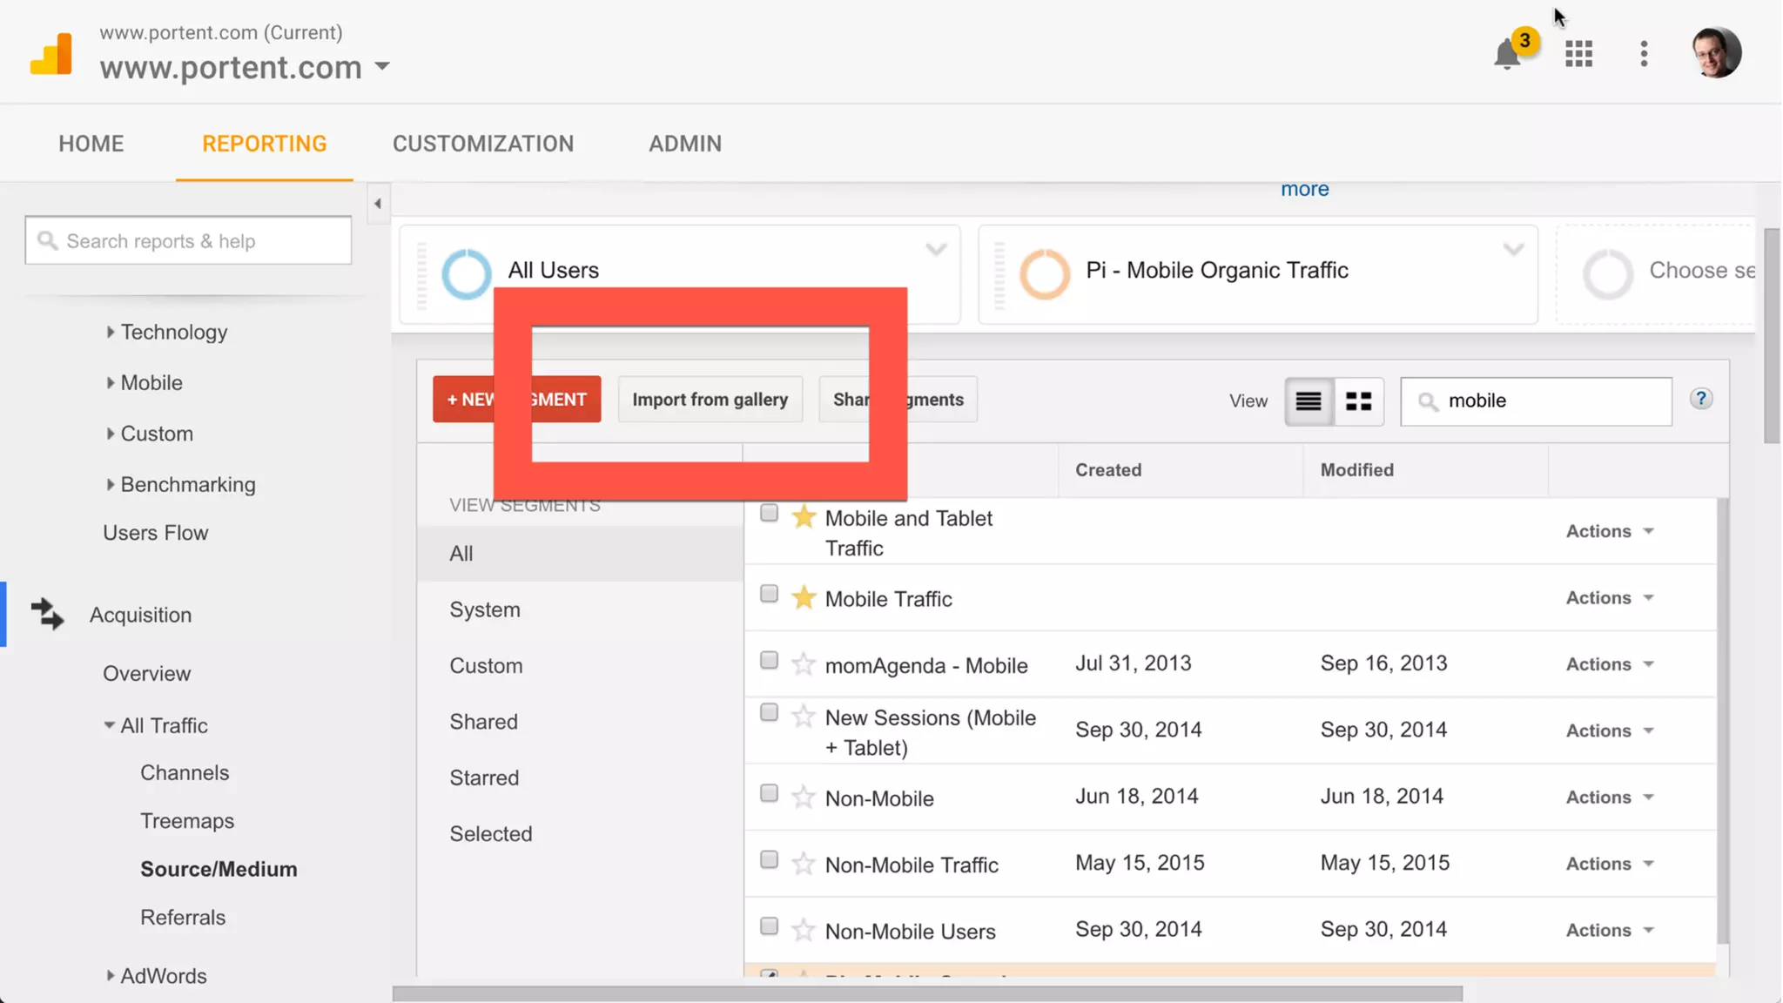The height and width of the screenshot is (1003, 1783).
Task: Tick the Non-Mobile Users checkbox
Action: point(769,926)
